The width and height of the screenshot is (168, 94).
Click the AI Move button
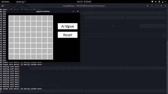(x=67, y=26)
